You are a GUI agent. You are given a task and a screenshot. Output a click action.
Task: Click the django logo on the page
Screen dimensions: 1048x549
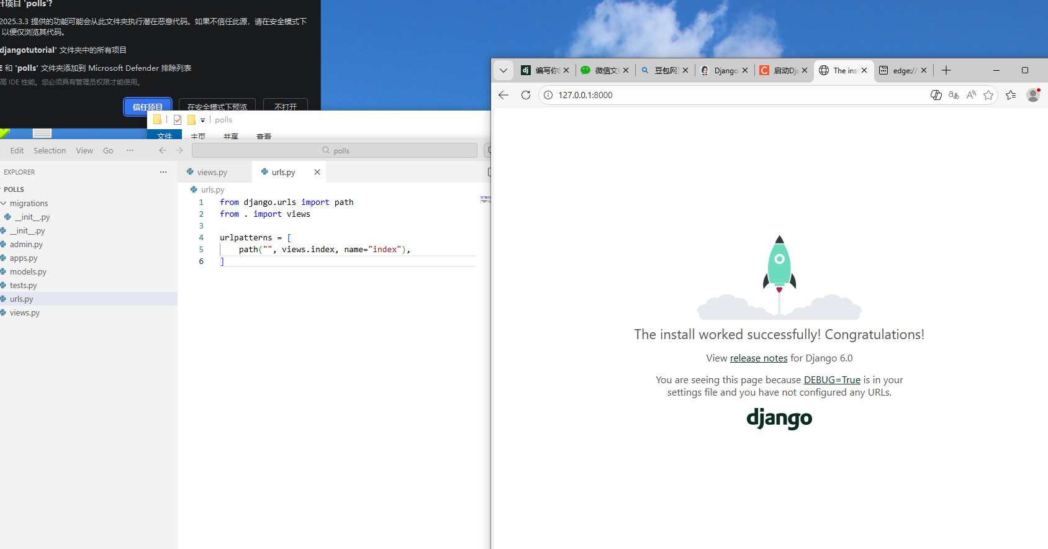779,419
